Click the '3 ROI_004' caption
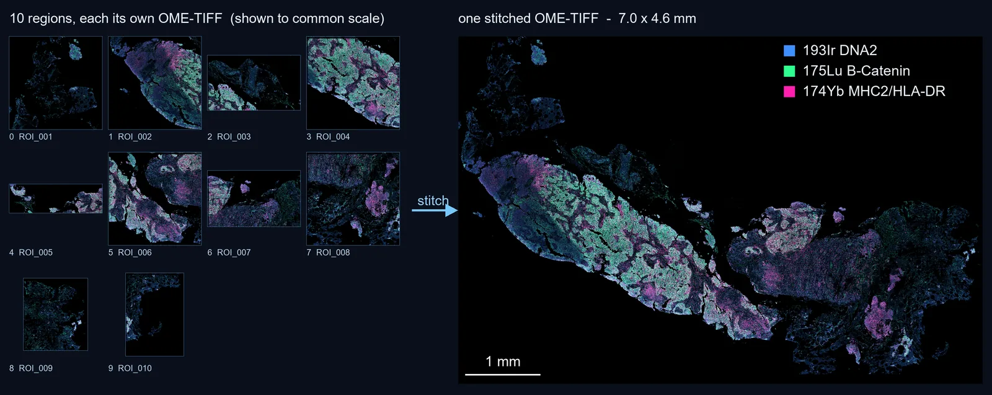This screenshot has height=395, width=992. tap(329, 136)
